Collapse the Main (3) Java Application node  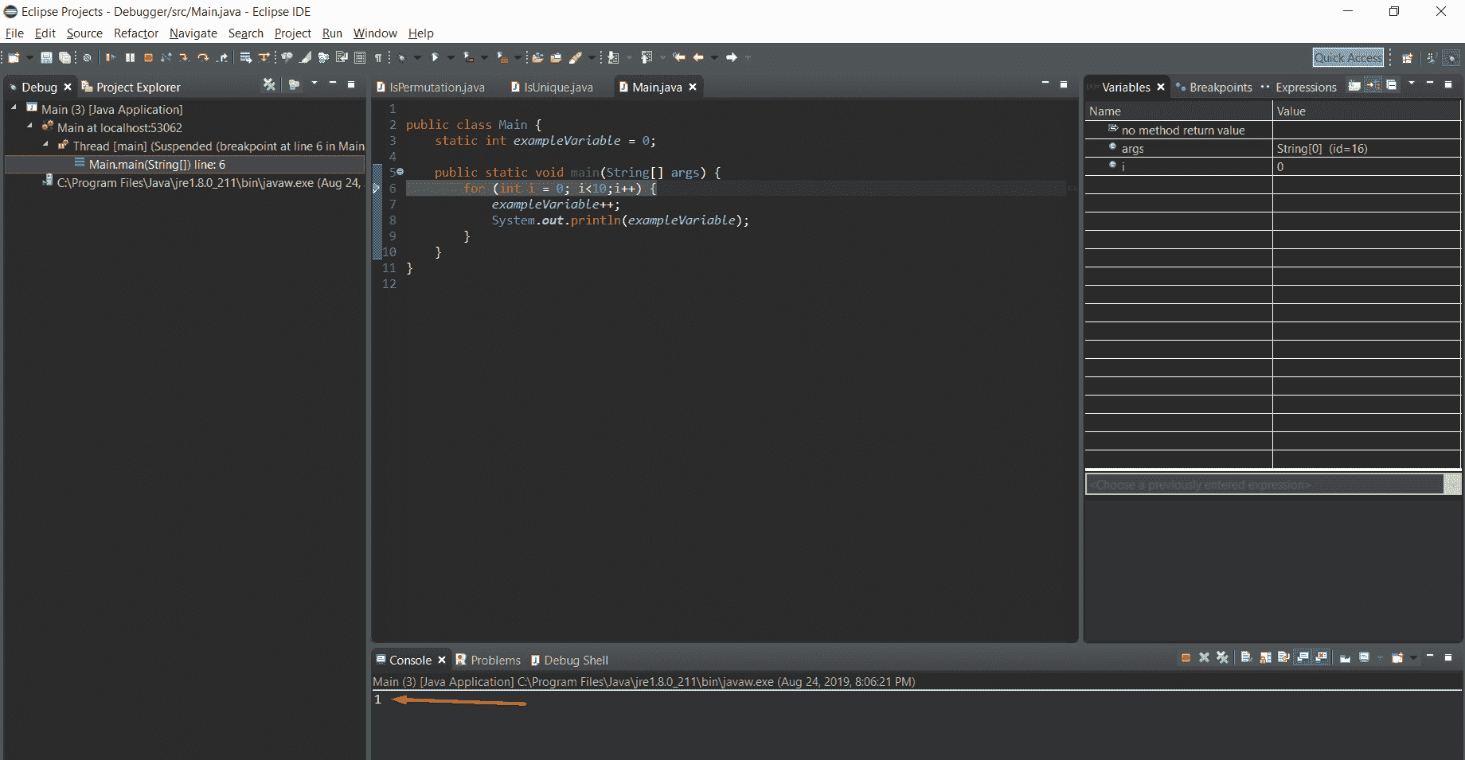pos(14,108)
